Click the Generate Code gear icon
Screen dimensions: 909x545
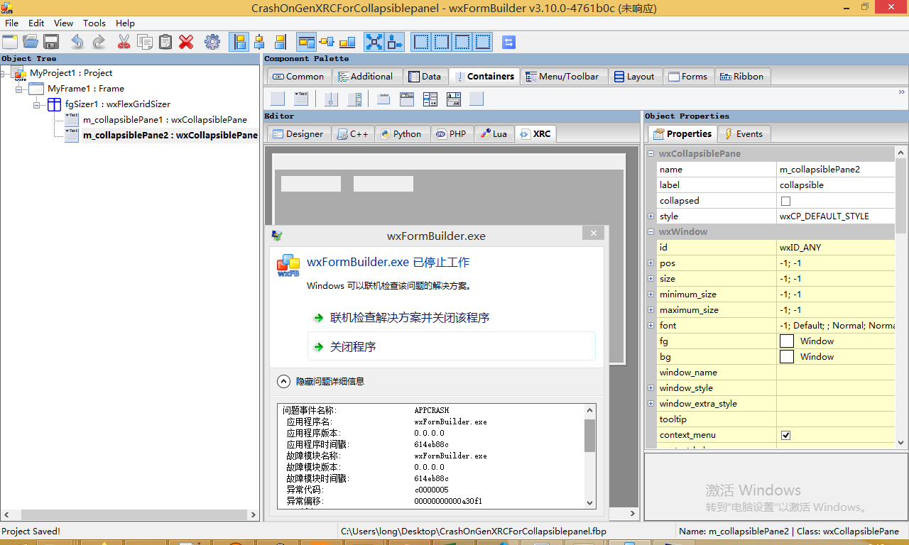[212, 42]
